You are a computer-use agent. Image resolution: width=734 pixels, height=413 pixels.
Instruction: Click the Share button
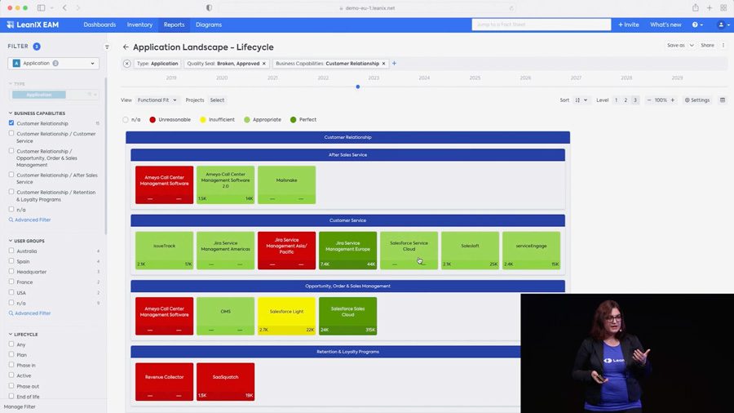pyautogui.click(x=707, y=46)
